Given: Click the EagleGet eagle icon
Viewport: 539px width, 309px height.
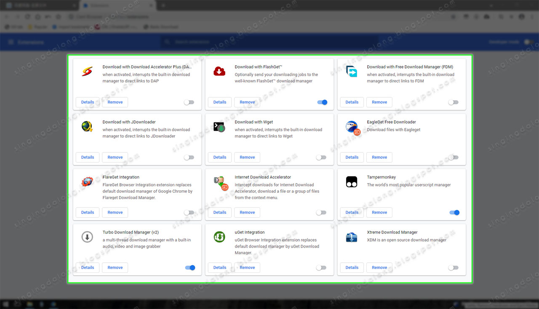Looking at the screenshot, I should [x=352, y=127].
